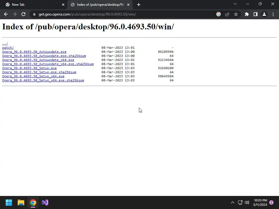279x209 pixels.
Task: View site information via lock icon
Action: [x=34, y=14]
